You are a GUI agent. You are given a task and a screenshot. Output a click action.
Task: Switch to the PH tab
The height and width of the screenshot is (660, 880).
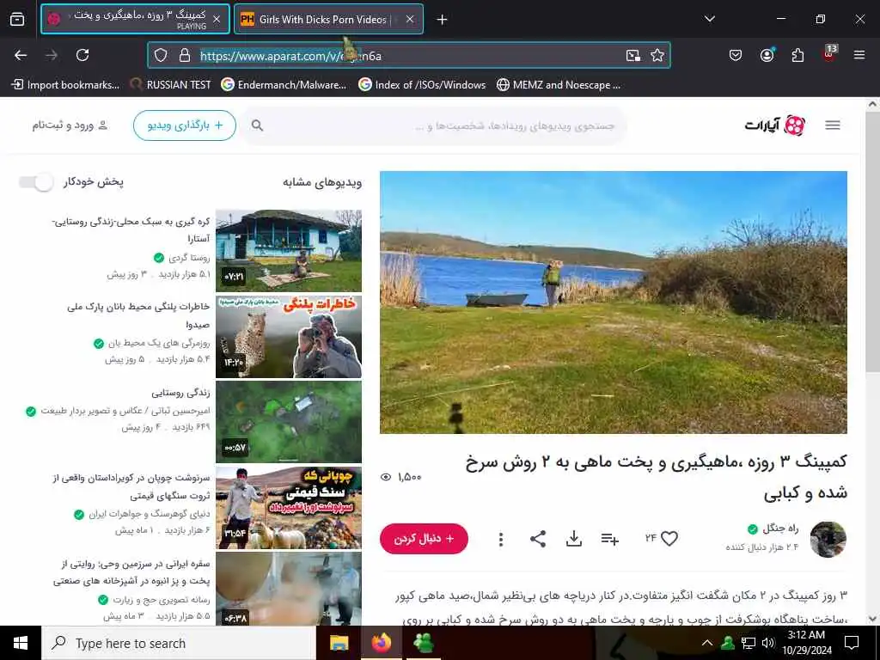coord(328,19)
